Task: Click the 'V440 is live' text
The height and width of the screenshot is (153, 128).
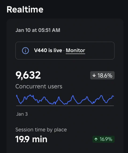Action: 48,50
